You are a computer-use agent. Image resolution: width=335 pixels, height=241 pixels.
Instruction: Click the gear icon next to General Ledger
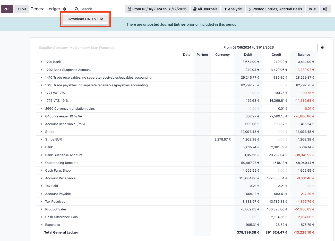[x=65, y=9]
